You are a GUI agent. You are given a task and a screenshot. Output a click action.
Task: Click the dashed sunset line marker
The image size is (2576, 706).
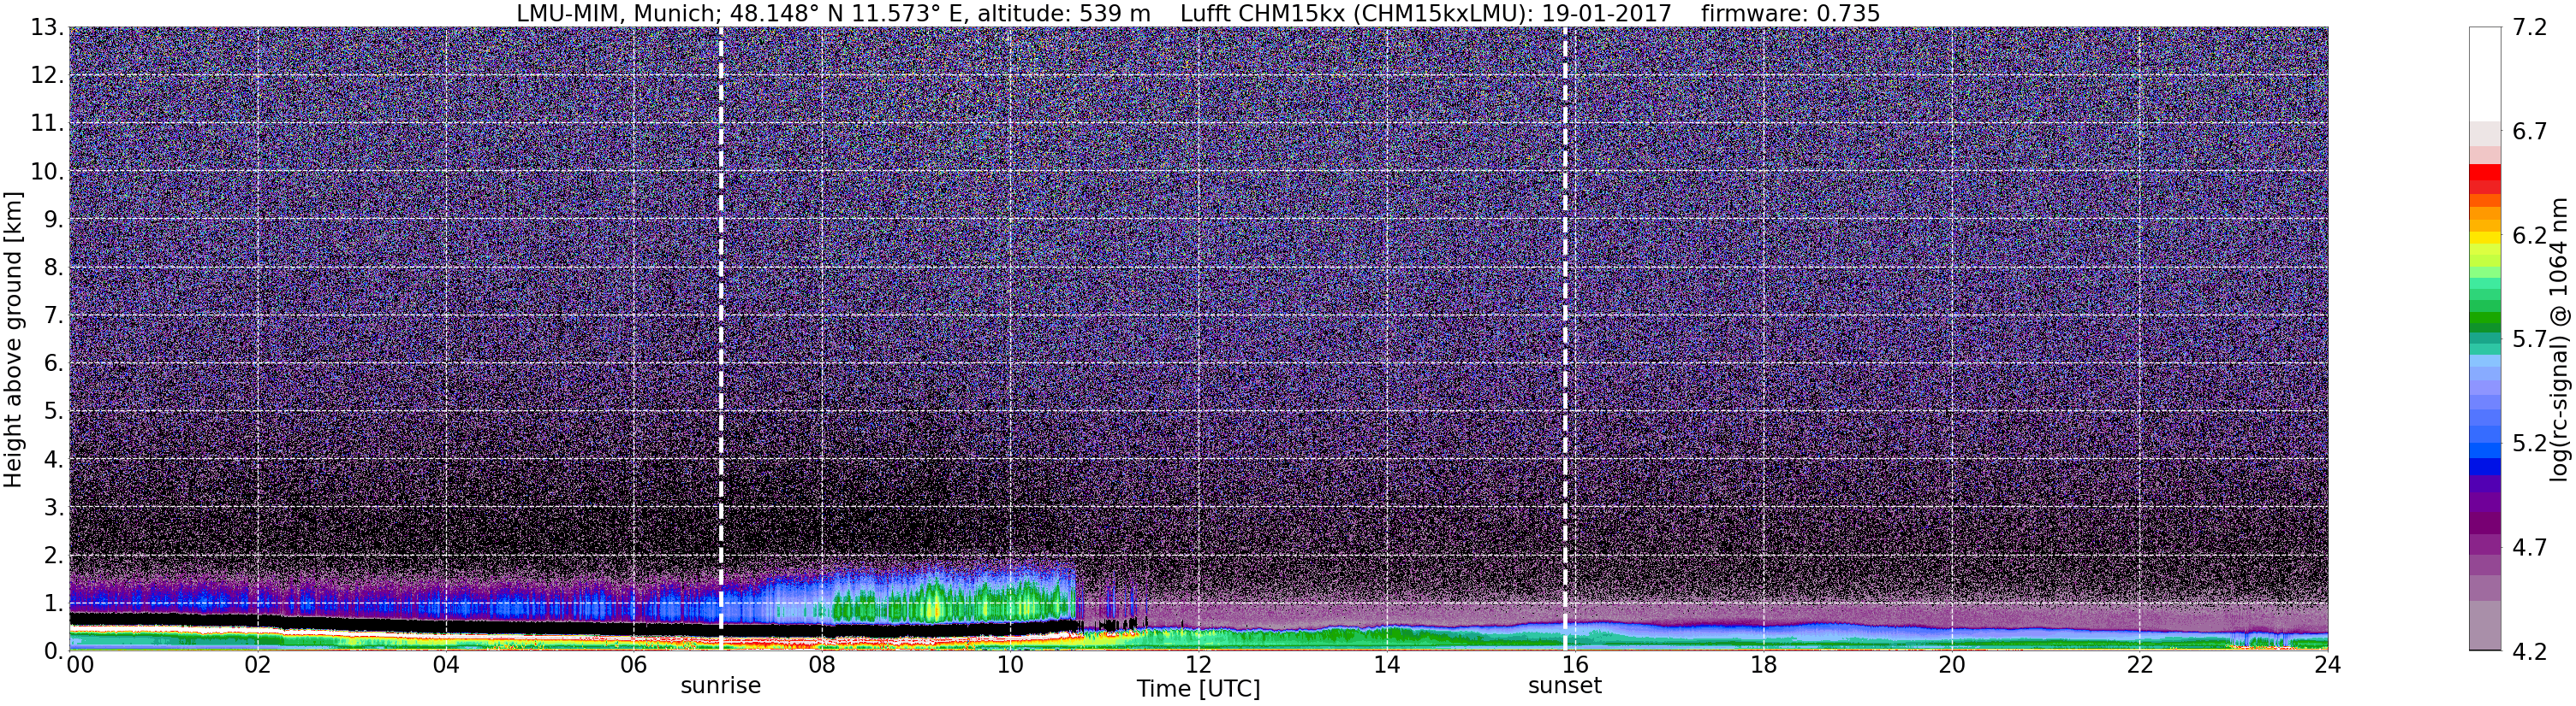pos(1564,339)
